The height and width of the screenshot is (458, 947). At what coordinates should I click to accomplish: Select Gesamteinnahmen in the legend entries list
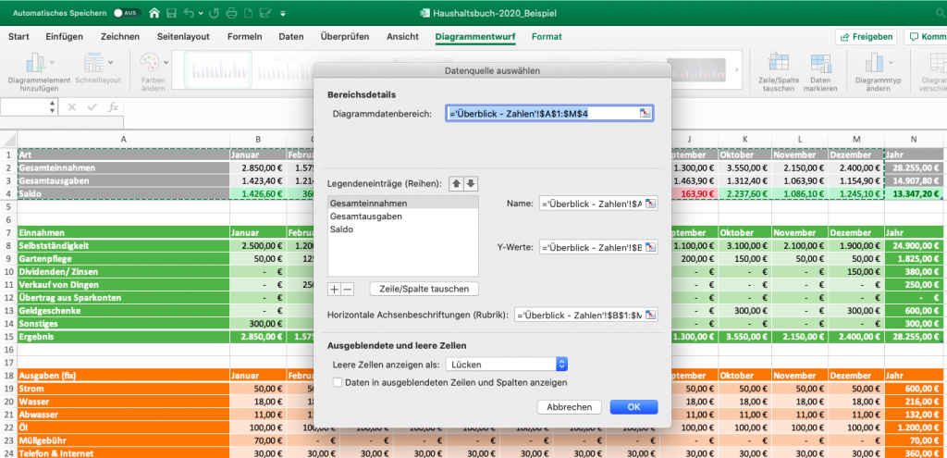[x=403, y=203]
